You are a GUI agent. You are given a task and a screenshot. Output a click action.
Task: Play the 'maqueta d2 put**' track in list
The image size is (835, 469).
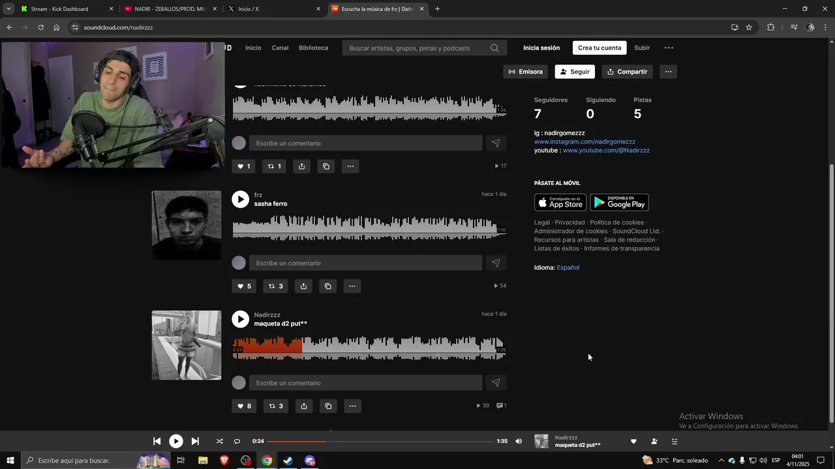click(241, 319)
